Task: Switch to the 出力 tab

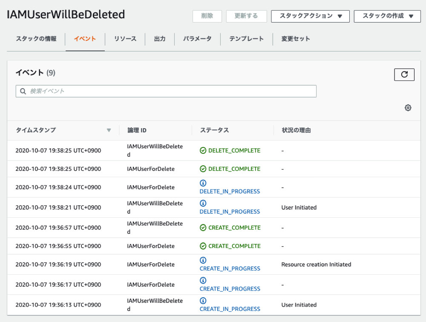Action: tap(160, 39)
